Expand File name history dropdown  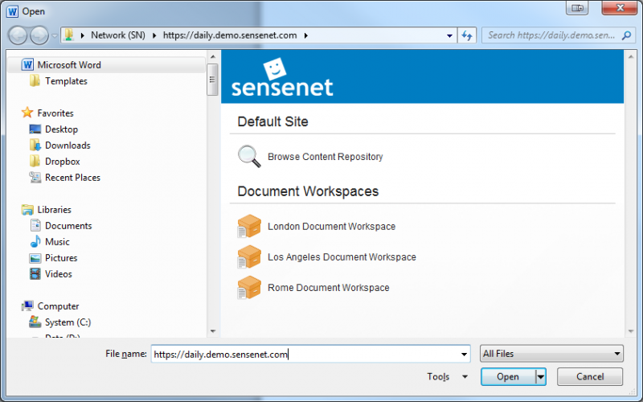tap(464, 354)
